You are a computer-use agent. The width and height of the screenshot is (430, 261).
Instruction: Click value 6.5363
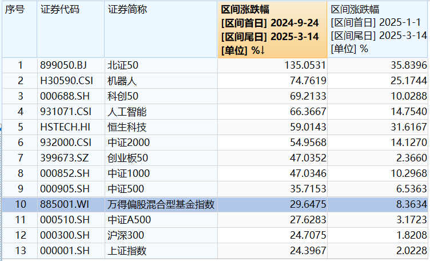(x=412, y=189)
